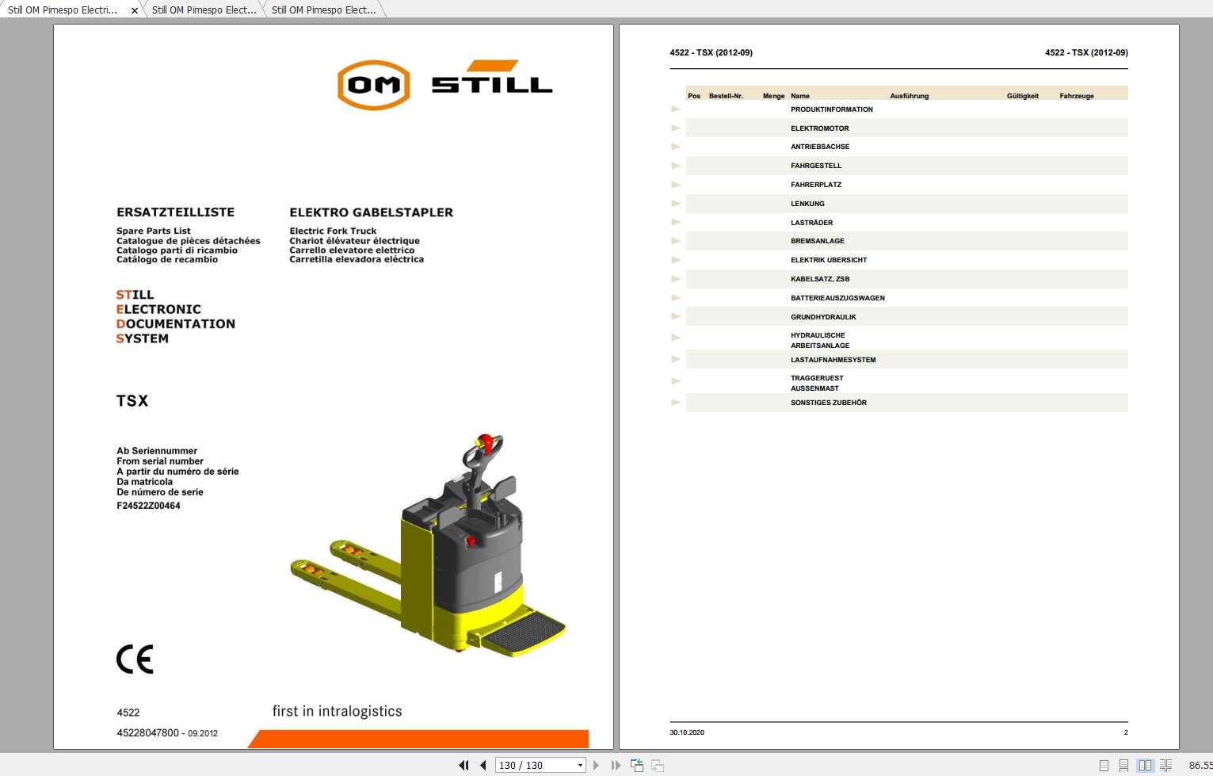Screen dimensions: 1213x776
Task: Open the PRODUKTINFORMATION section link
Action: (831, 109)
